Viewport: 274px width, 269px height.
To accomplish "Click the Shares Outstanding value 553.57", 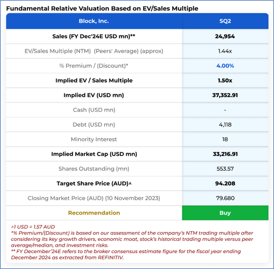I will [225, 169].
